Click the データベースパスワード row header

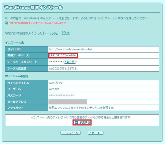click(x=27, y=62)
